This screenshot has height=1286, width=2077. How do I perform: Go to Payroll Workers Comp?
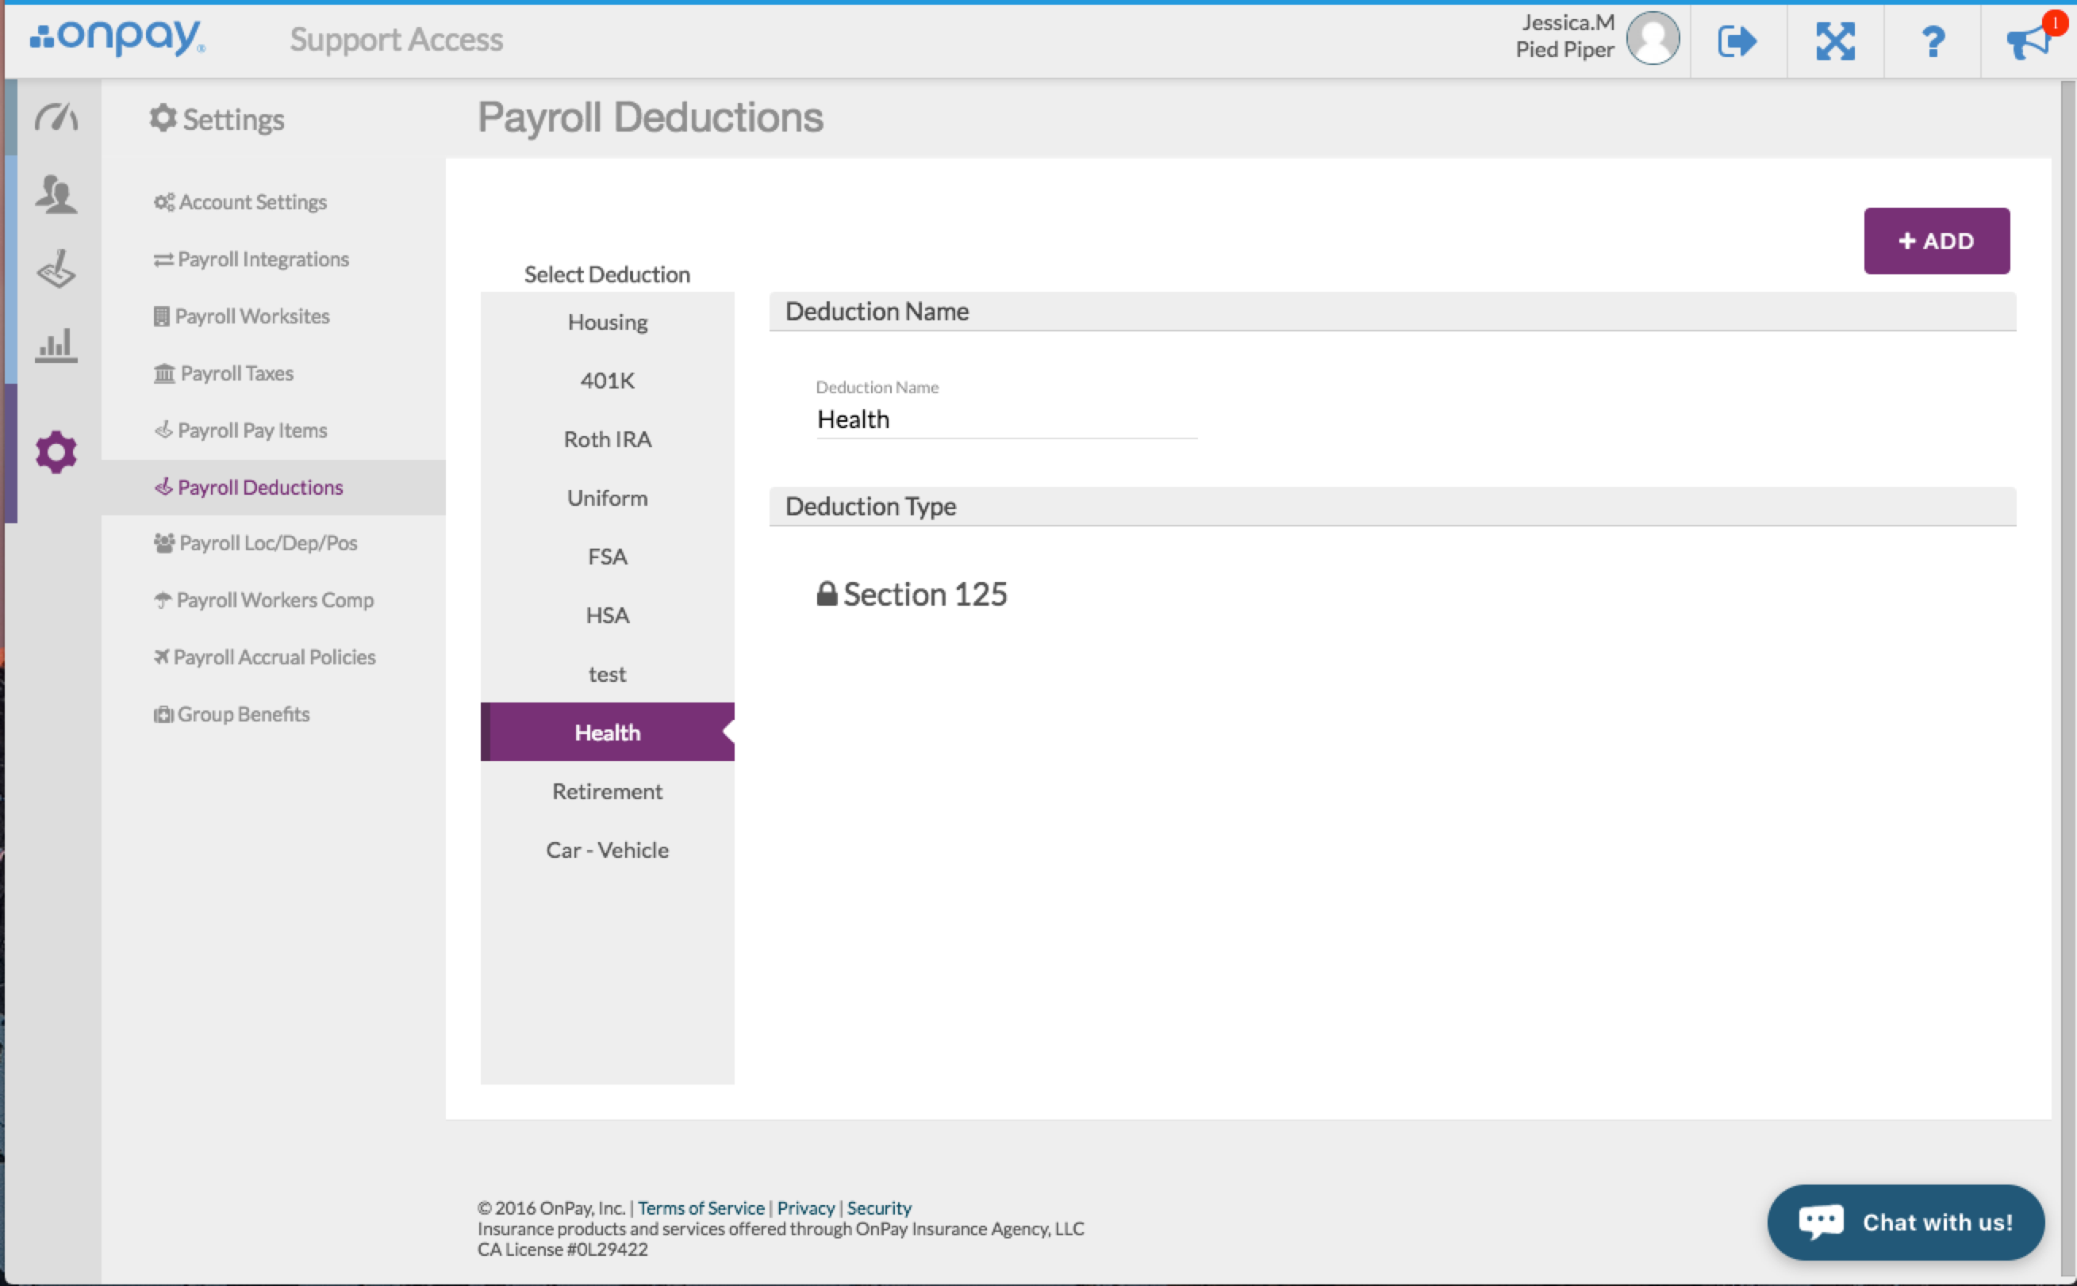click(263, 600)
